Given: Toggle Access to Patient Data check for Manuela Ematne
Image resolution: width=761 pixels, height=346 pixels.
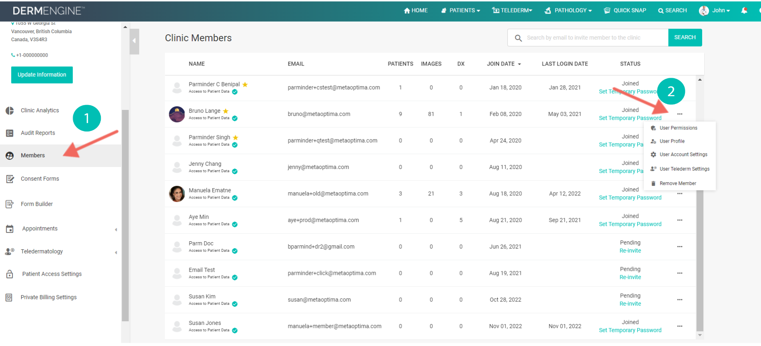Looking at the screenshot, I should pyautogui.click(x=235, y=198).
